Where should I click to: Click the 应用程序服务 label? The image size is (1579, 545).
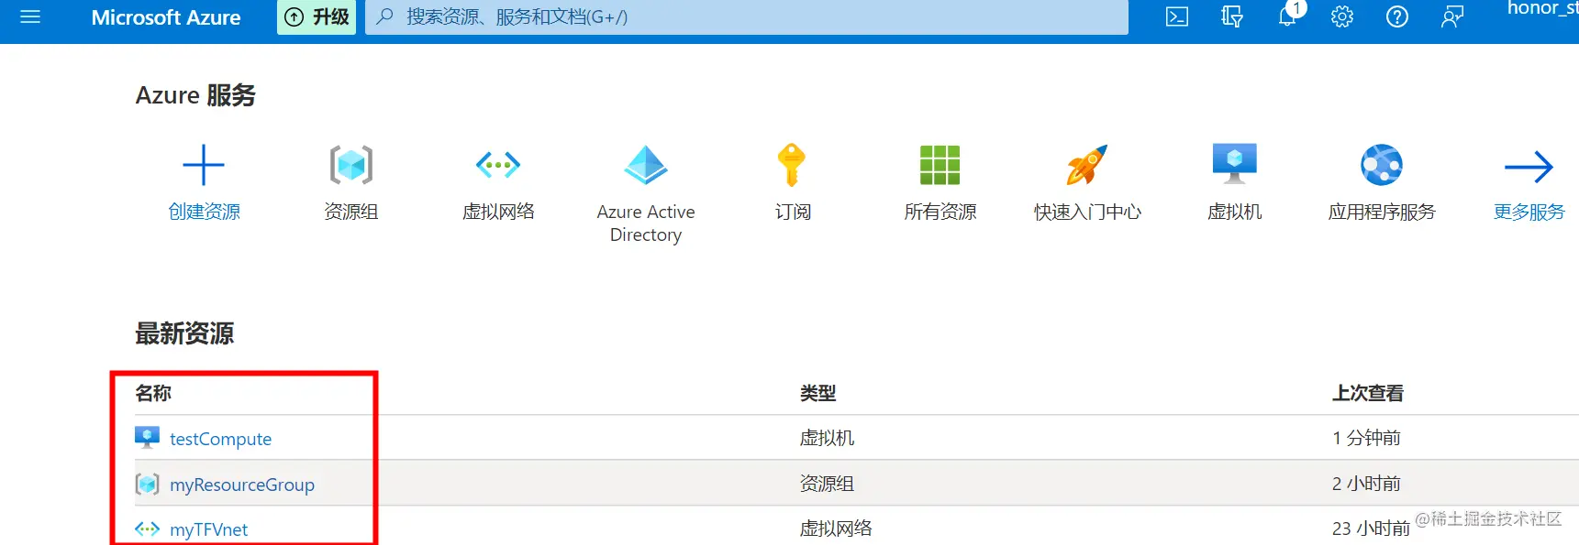(1382, 212)
